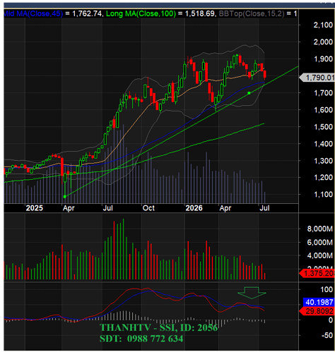This screenshot has width=335, height=352.
Task: Click the SDT: 0988 772 634 phone text
Action: coord(141,339)
